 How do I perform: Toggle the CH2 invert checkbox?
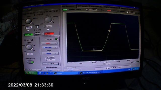coord(48,29)
